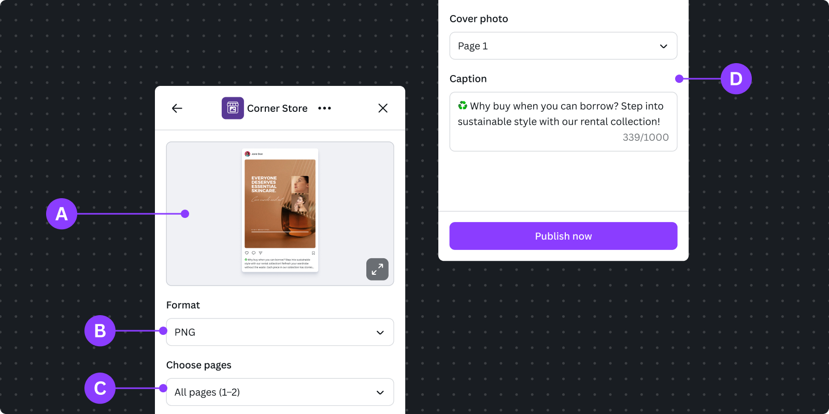Open the Cover photo Page 1 dropdown
829x414 pixels.
tap(563, 46)
